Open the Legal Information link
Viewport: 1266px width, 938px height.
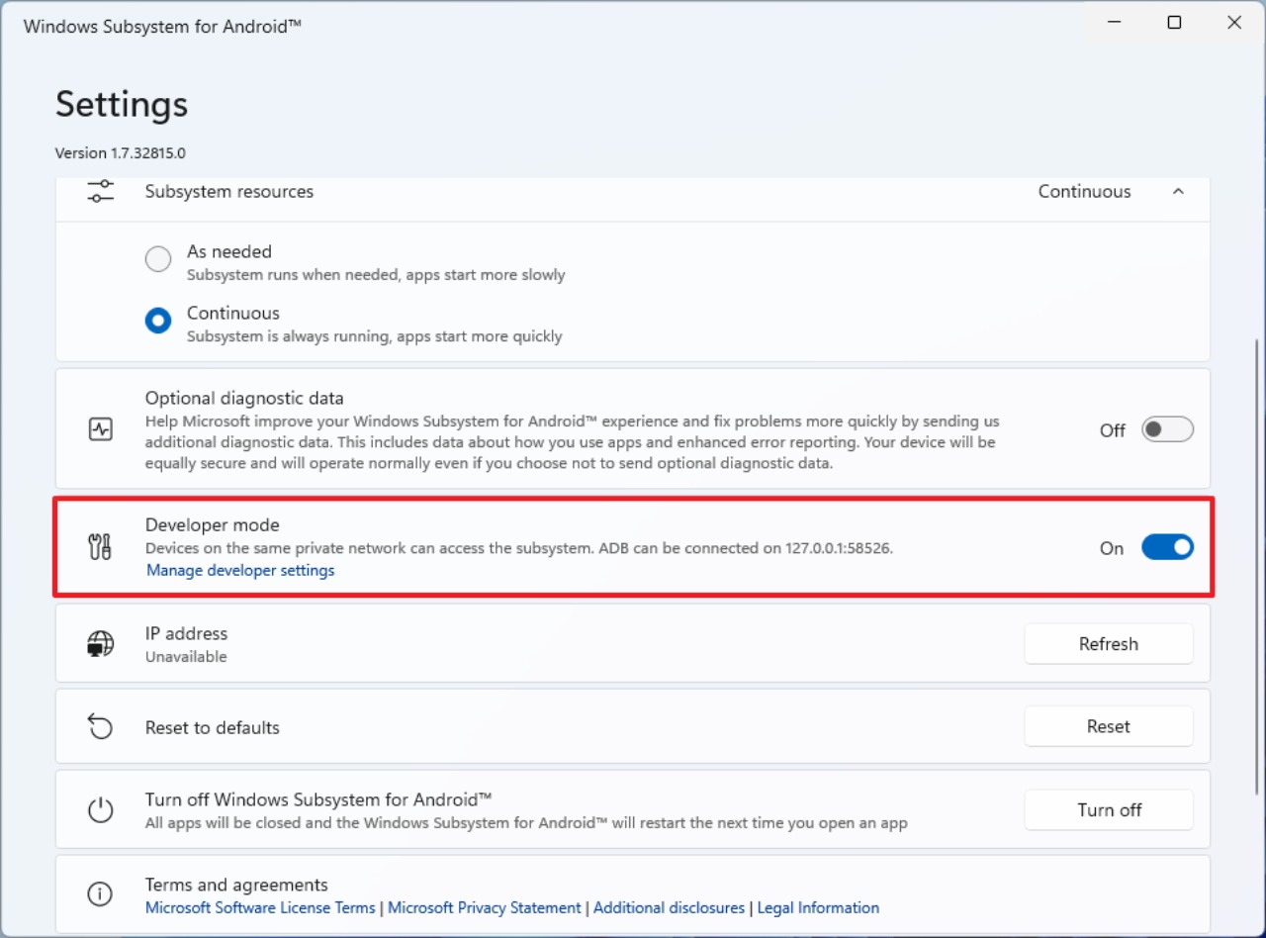click(818, 908)
